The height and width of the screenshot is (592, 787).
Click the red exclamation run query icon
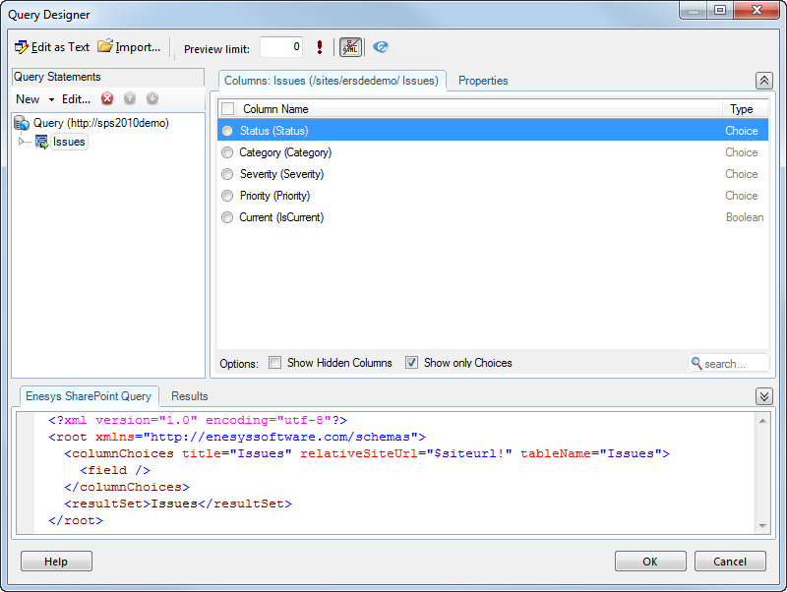(x=320, y=47)
